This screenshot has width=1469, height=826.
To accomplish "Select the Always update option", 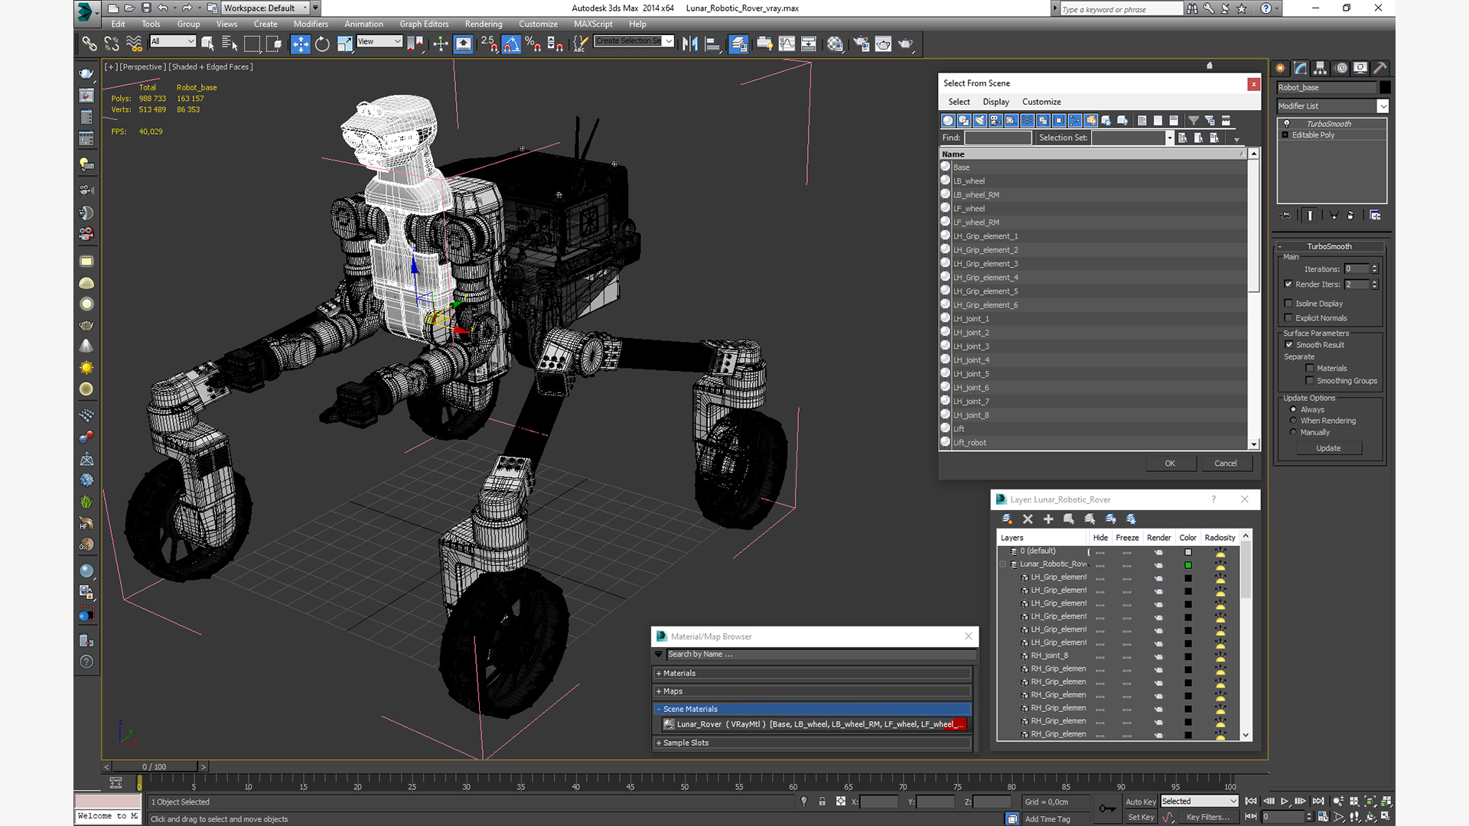I will point(1293,409).
